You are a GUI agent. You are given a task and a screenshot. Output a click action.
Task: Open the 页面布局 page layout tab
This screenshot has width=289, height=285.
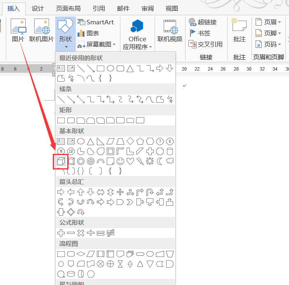(x=68, y=8)
